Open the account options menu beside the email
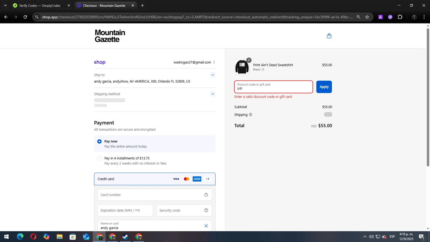 214,62
